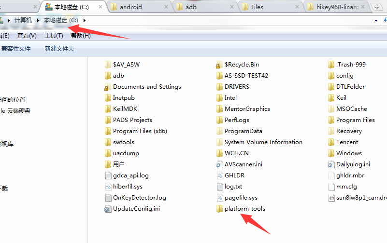Open the Program Files folder
The image size is (387, 243).
pos(355,120)
